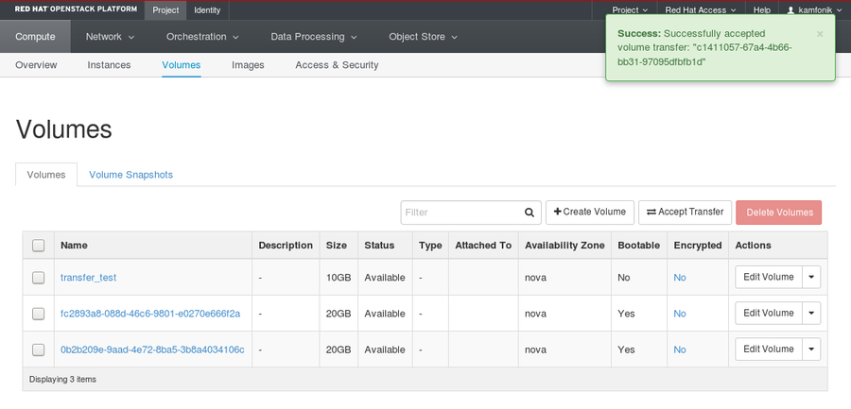This screenshot has width=851, height=409.
Task: Open the transfer_test volume link
Action: click(89, 278)
